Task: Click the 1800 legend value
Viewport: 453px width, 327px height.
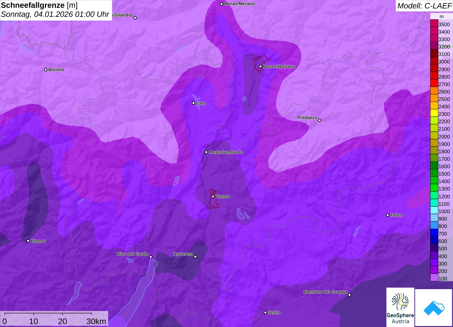Action: click(x=444, y=152)
